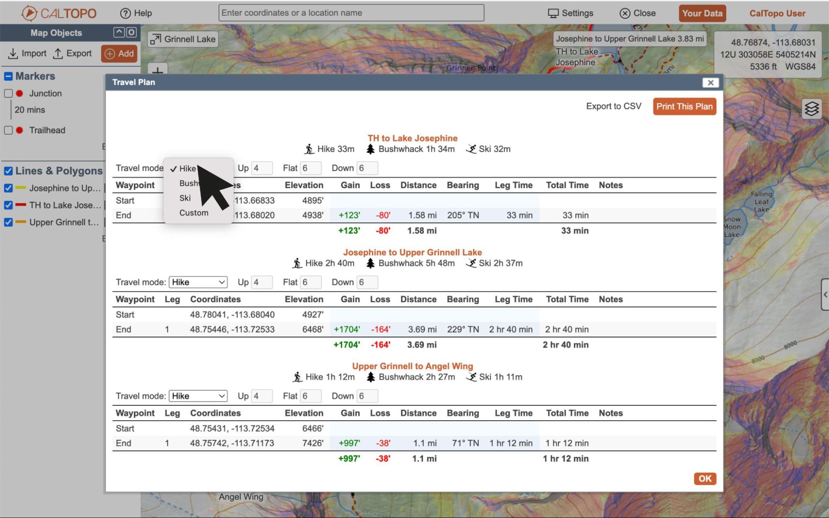829x518 pixels.
Task: Select Ski from the travel mode list
Action: tap(185, 198)
